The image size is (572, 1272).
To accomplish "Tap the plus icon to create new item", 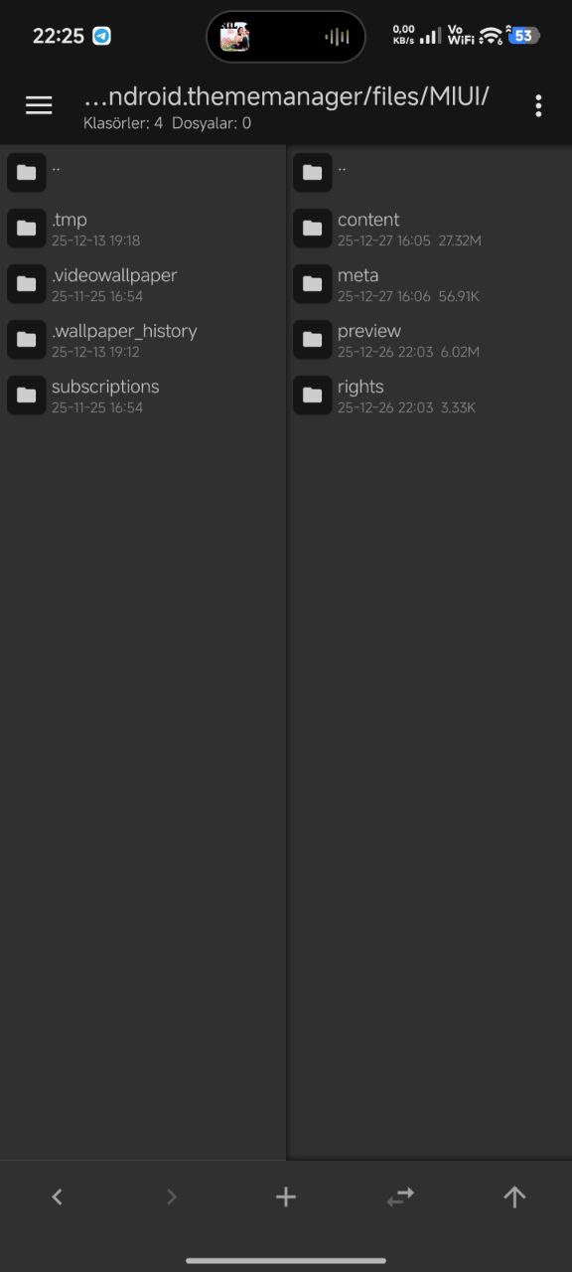I will point(286,1196).
